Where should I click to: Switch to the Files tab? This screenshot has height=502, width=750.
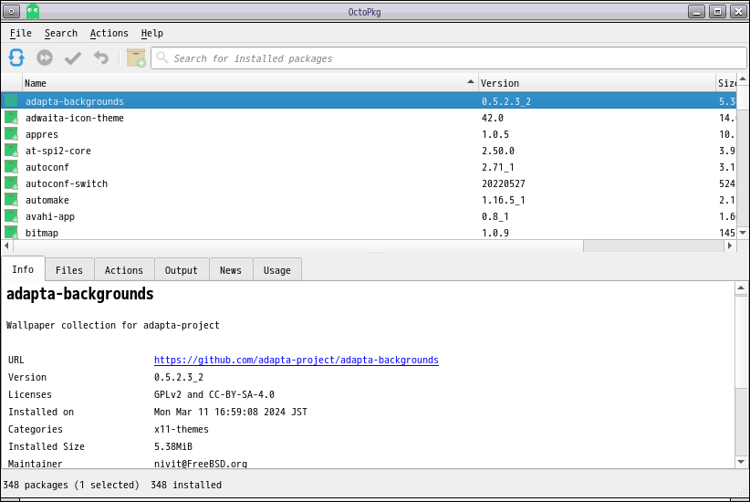pos(69,270)
